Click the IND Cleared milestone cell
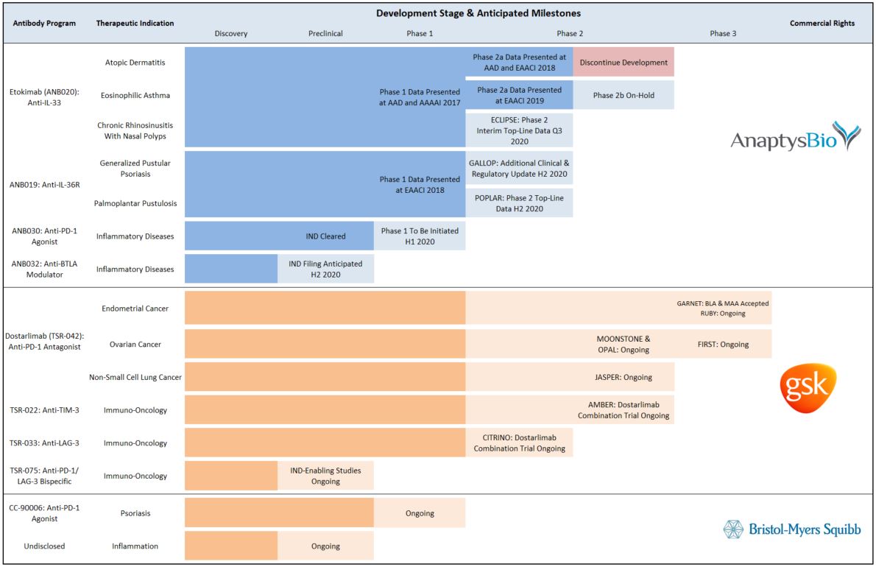 point(325,236)
